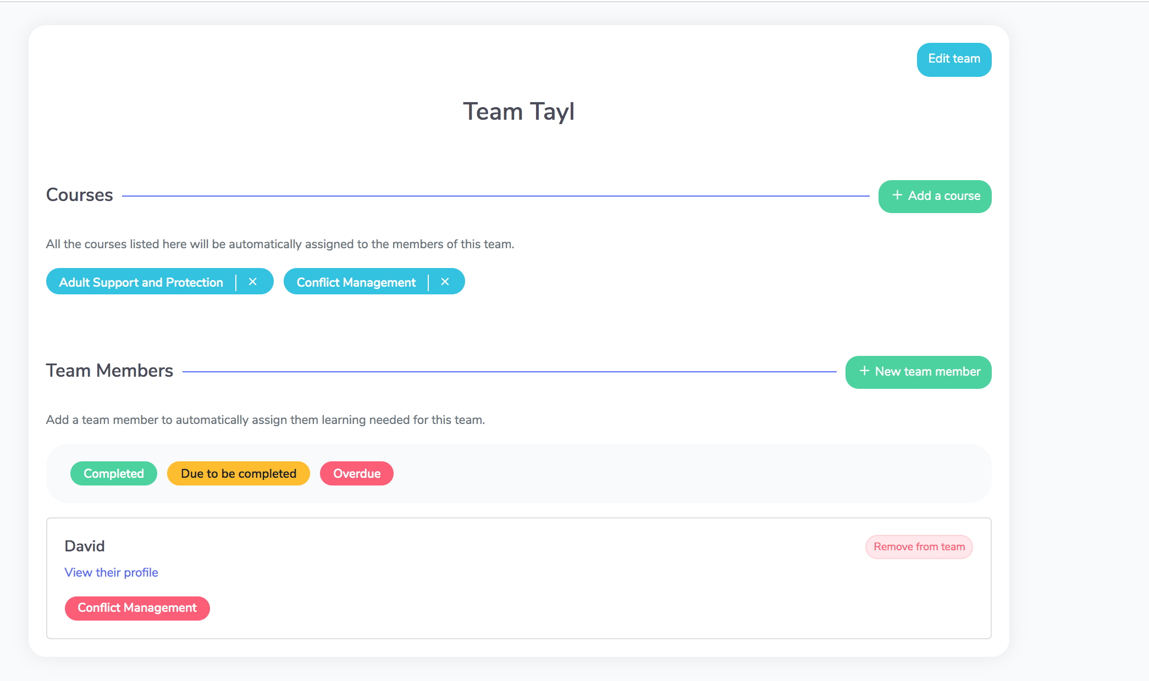Click the Team Members section heading
The width and height of the screenshot is (1149, 681).
(x=109, y=371)
